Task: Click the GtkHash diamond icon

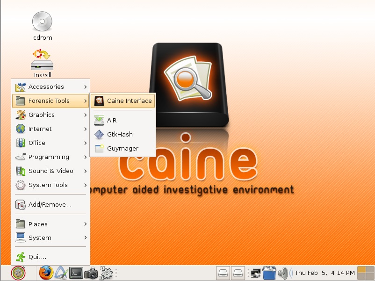Action: click(x=99, y=134)
